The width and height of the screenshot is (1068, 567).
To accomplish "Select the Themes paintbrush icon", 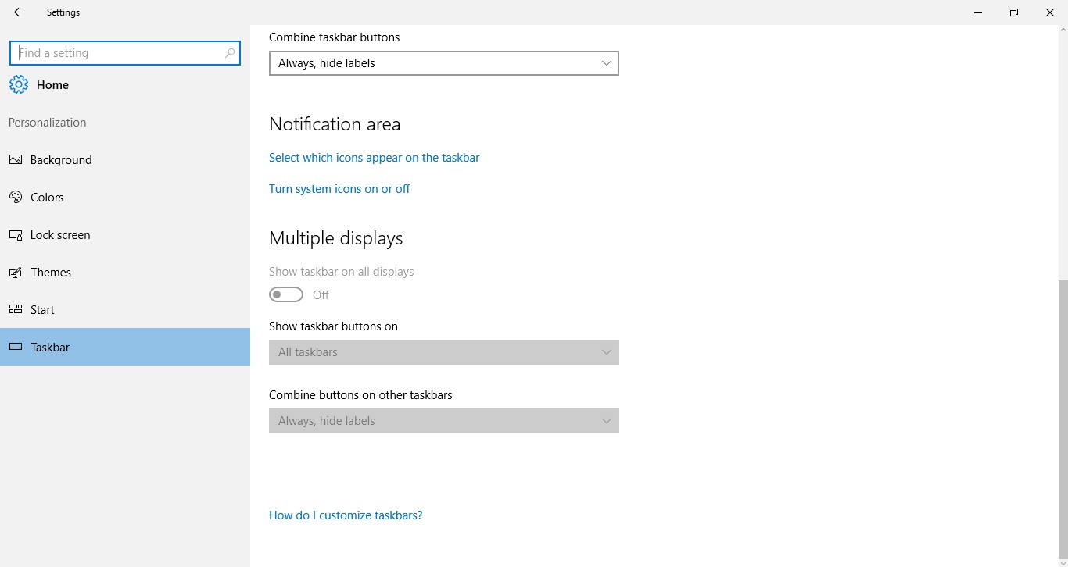I will (x=16, y=272).
